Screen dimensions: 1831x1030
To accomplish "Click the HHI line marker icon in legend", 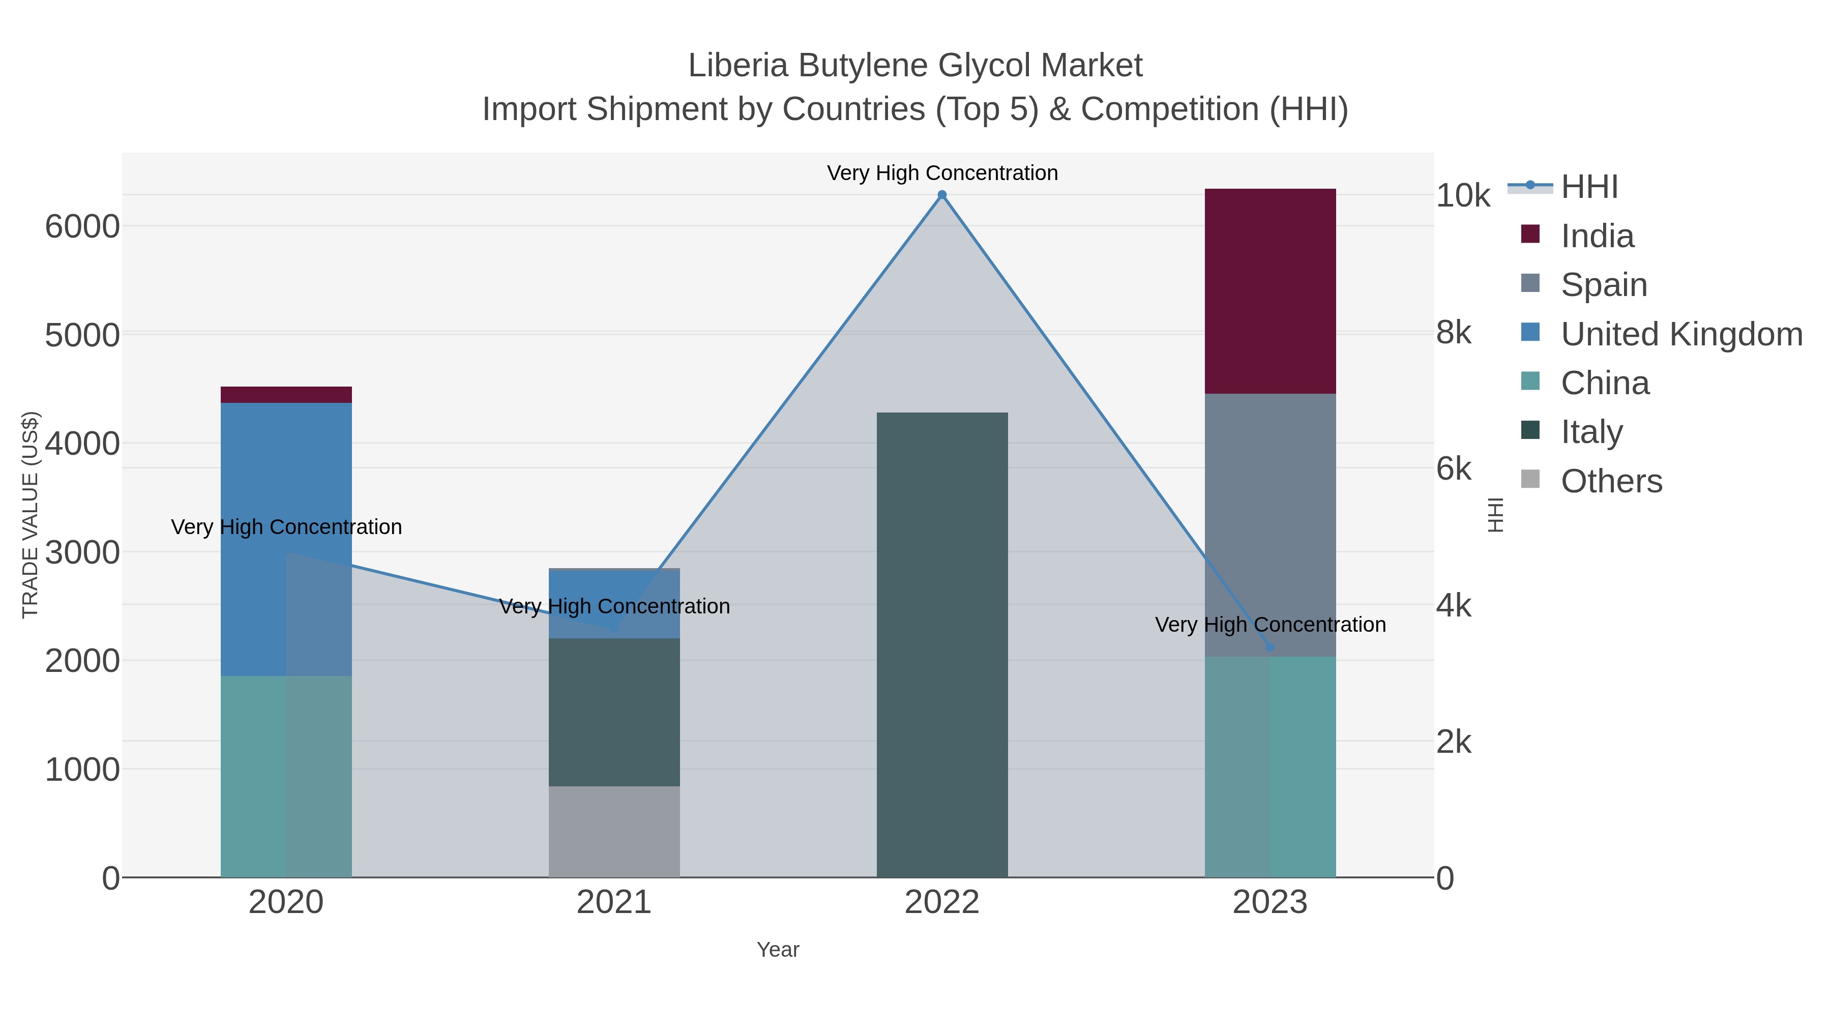I will pos(1530,186).
